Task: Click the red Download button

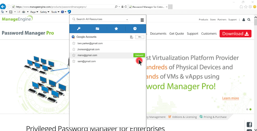Action: pos(235,34)
